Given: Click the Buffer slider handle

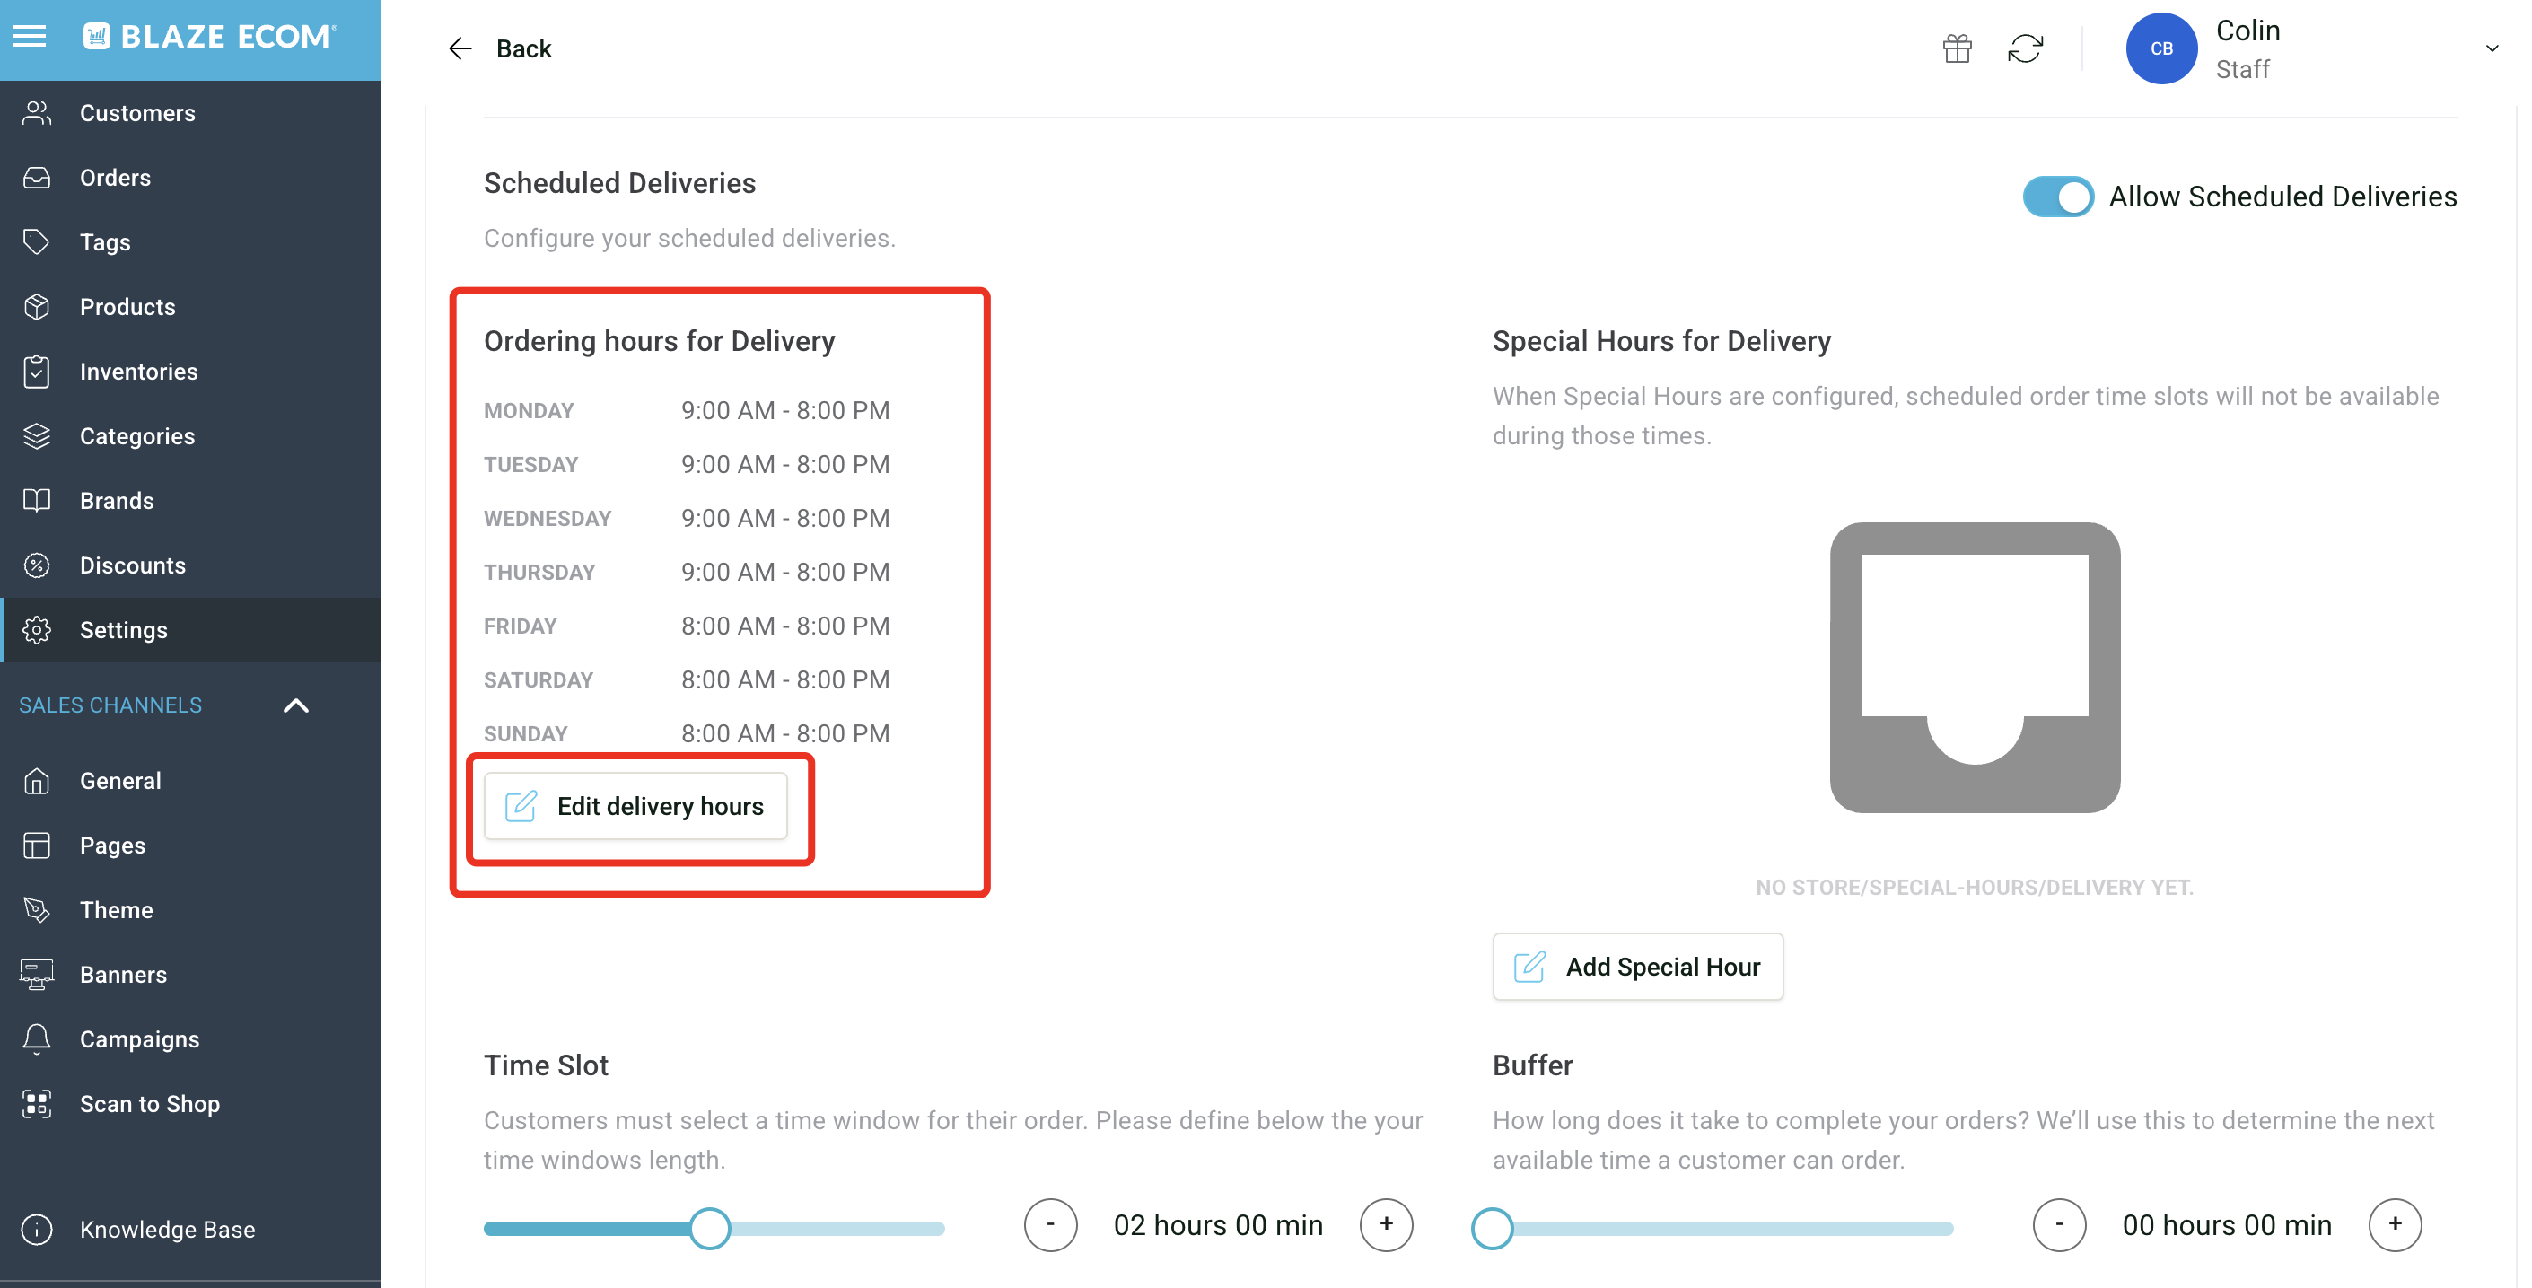Looking at the screenshot, I should (x=1492, y=1228).
